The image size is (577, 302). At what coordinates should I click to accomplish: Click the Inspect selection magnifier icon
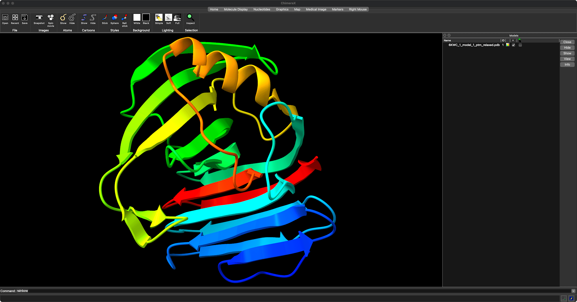click(190, 18)
